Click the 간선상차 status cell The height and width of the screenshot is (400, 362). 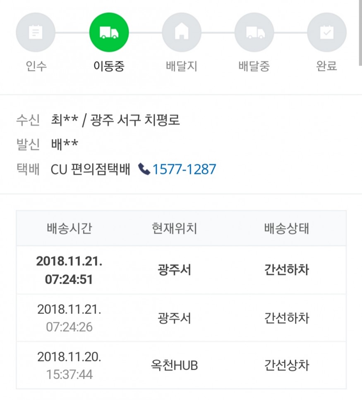pos(286,365)
